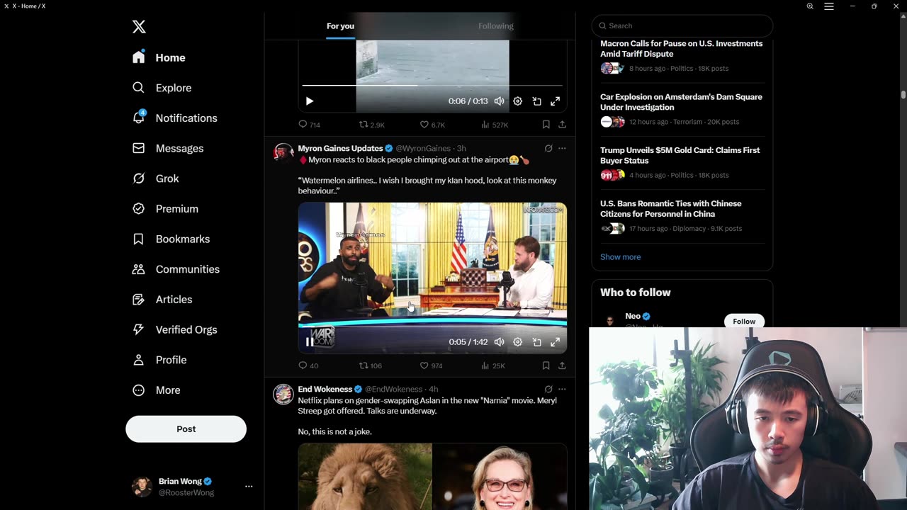907x510 pixels.
Task: Switch to the For you tab
Action: (x=340, y=26)
